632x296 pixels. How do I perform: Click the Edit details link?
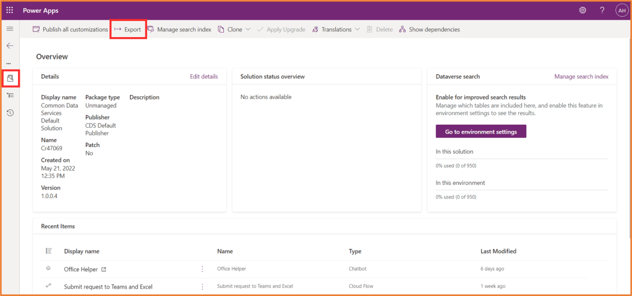[x=203, y=77]
